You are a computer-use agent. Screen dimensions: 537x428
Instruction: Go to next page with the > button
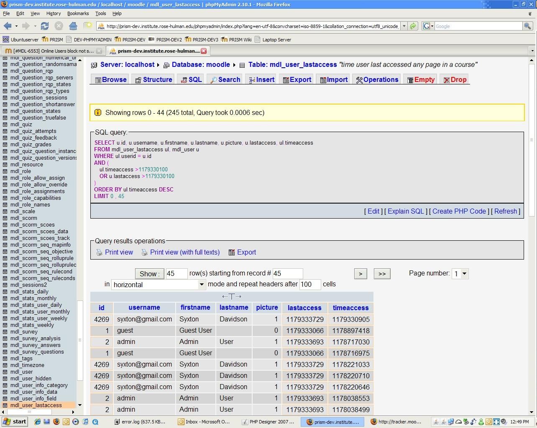(x=361, y=274)
